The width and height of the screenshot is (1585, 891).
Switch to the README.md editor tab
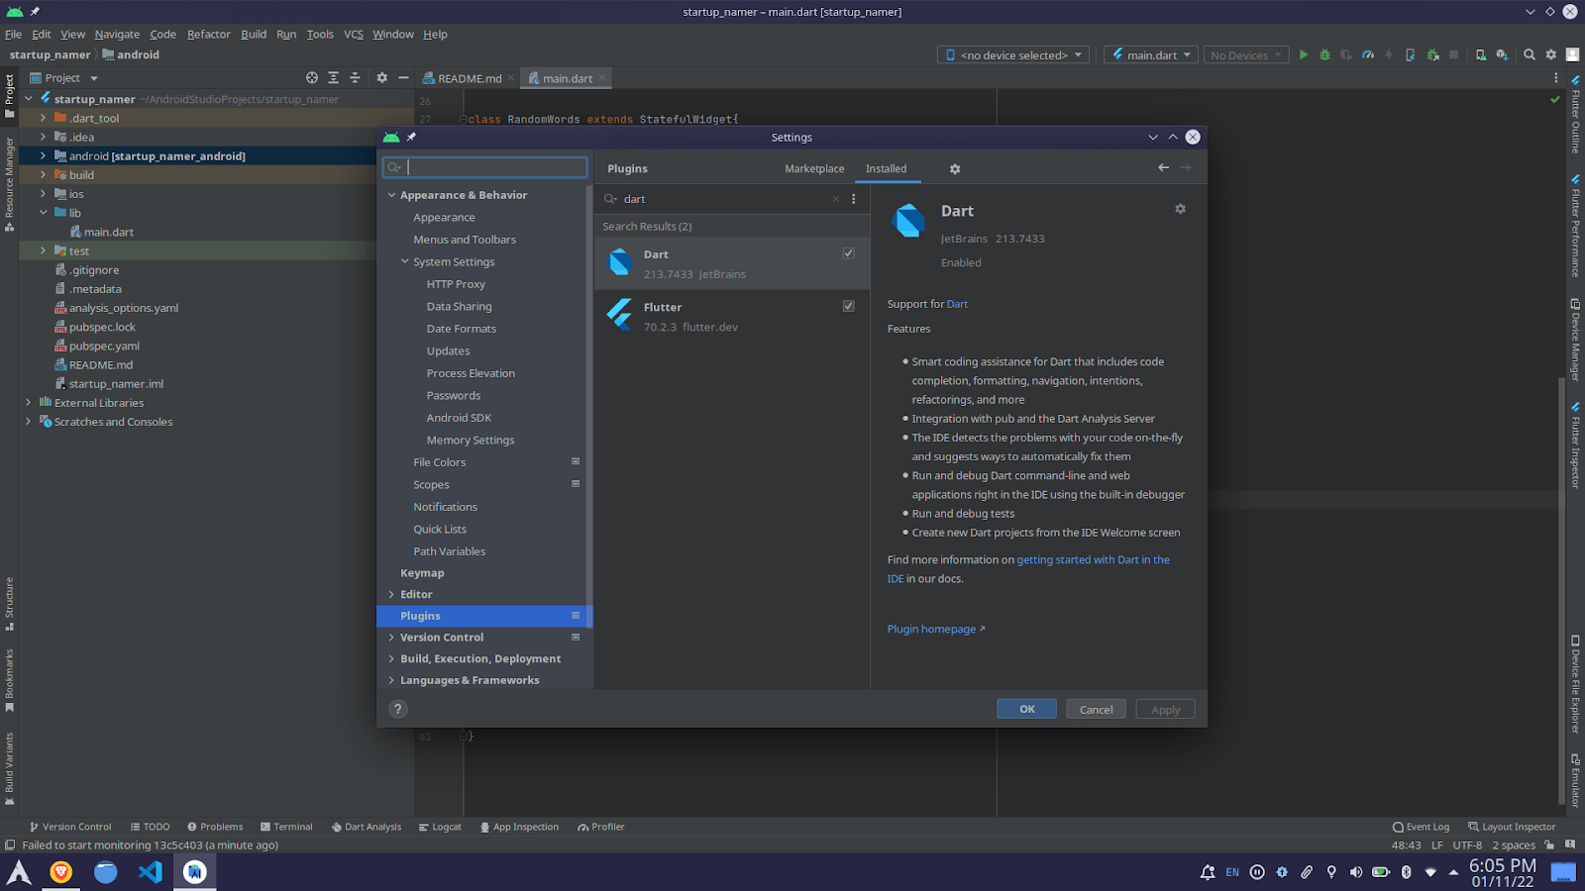(x=470, y=78)
